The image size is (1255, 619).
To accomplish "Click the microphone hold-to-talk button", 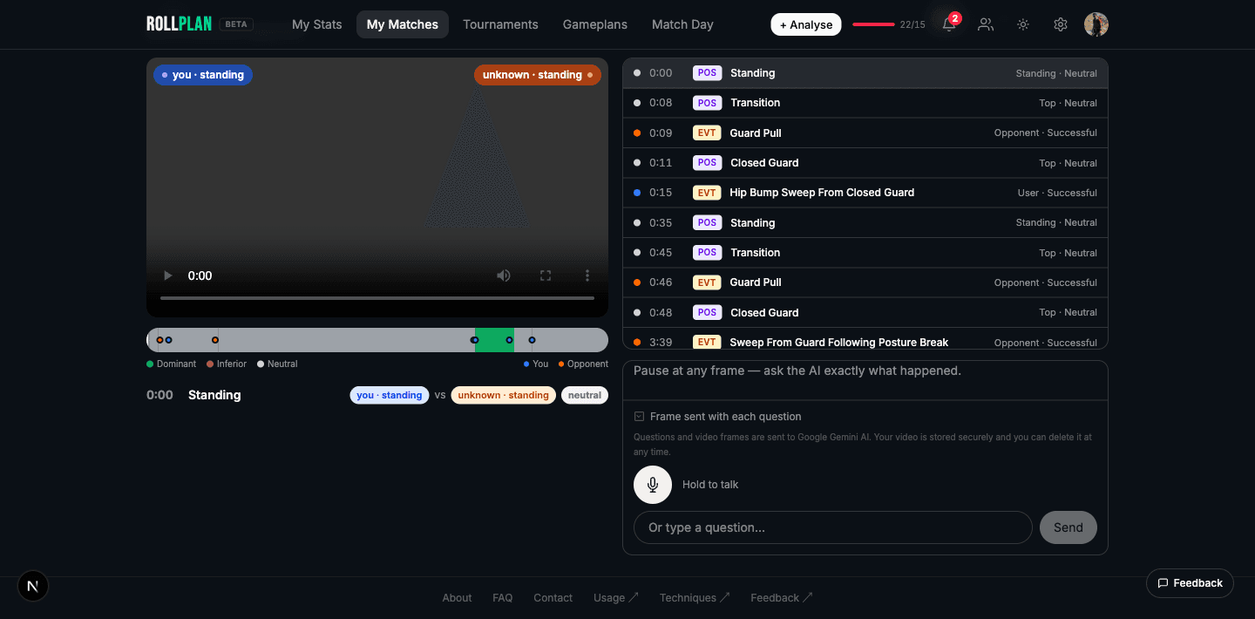I will tap(653, 485).
